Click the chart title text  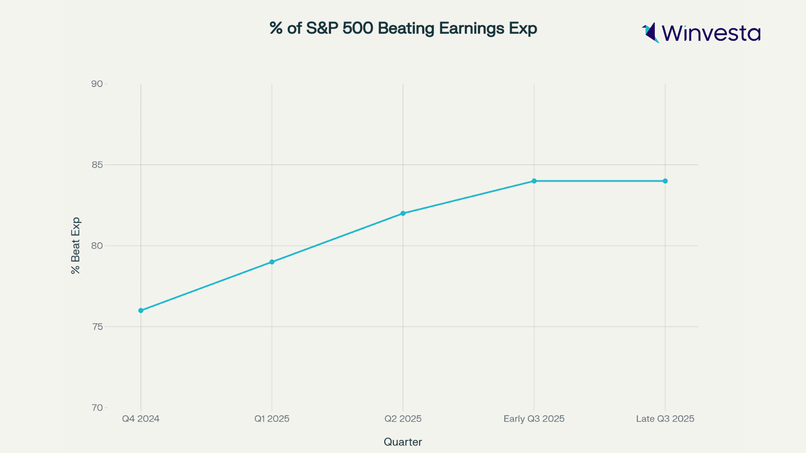pos(403,28)
